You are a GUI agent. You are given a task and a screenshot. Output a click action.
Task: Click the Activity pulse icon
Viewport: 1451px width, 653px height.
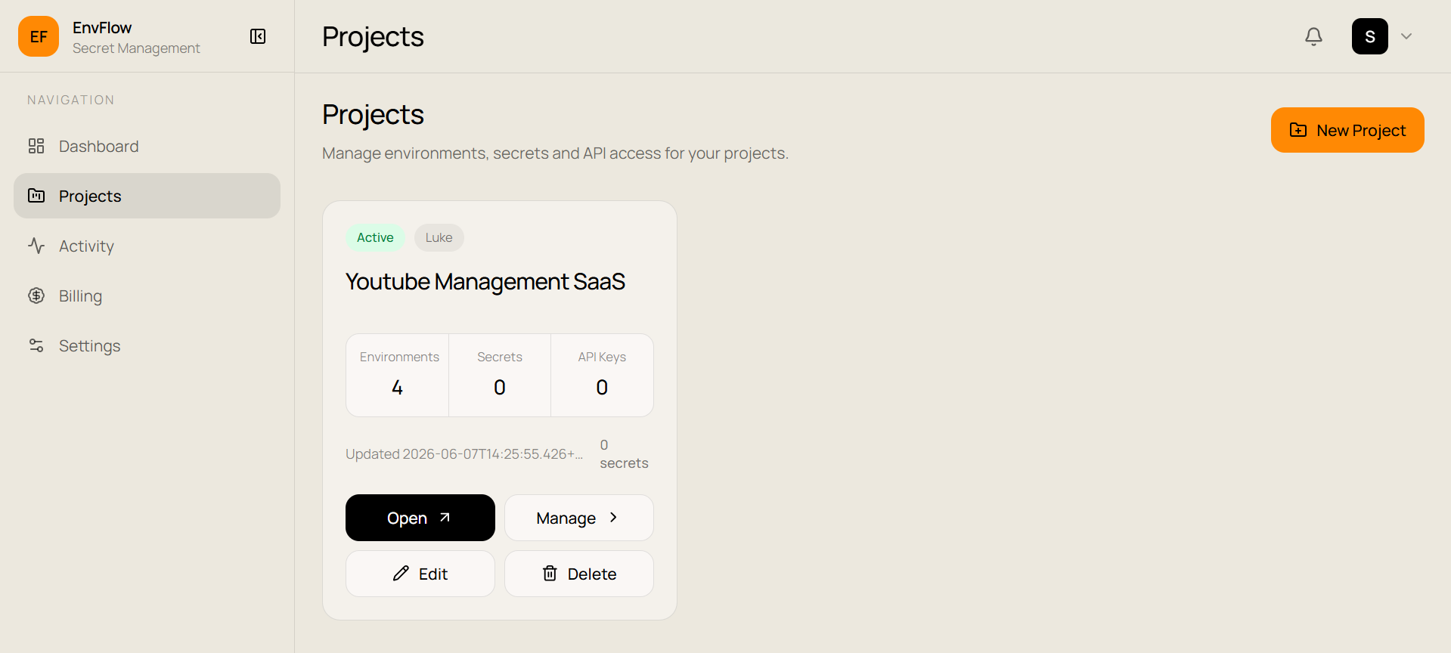[x=36, y=246]
